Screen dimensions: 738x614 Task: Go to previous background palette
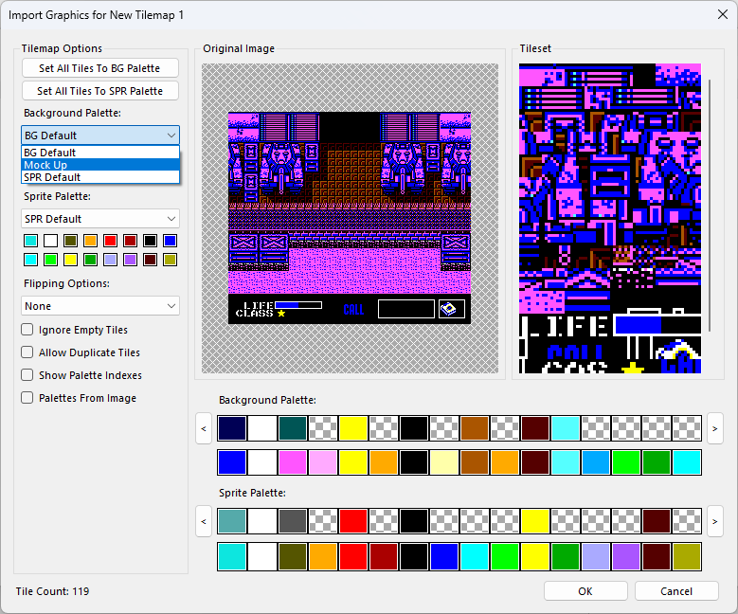click(x=204, y=428)
